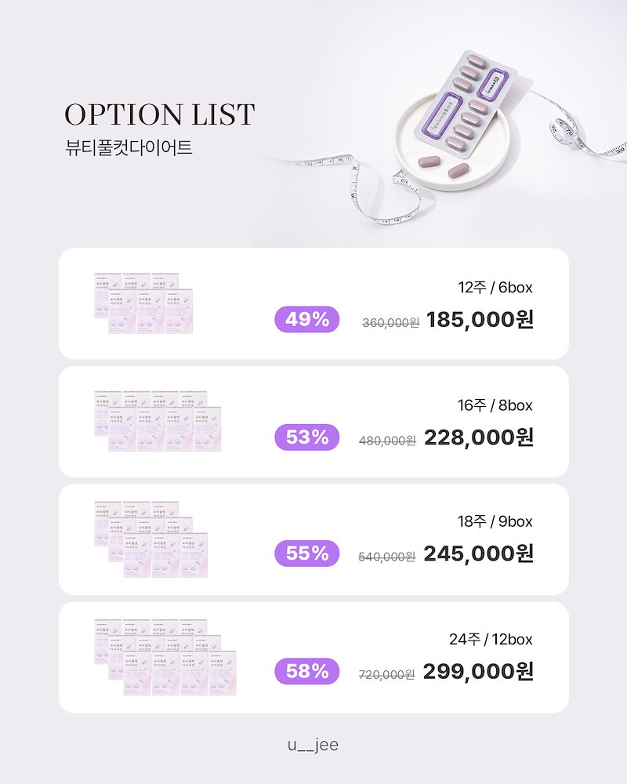Click the 24주 / 12box option label

(491, 640)
